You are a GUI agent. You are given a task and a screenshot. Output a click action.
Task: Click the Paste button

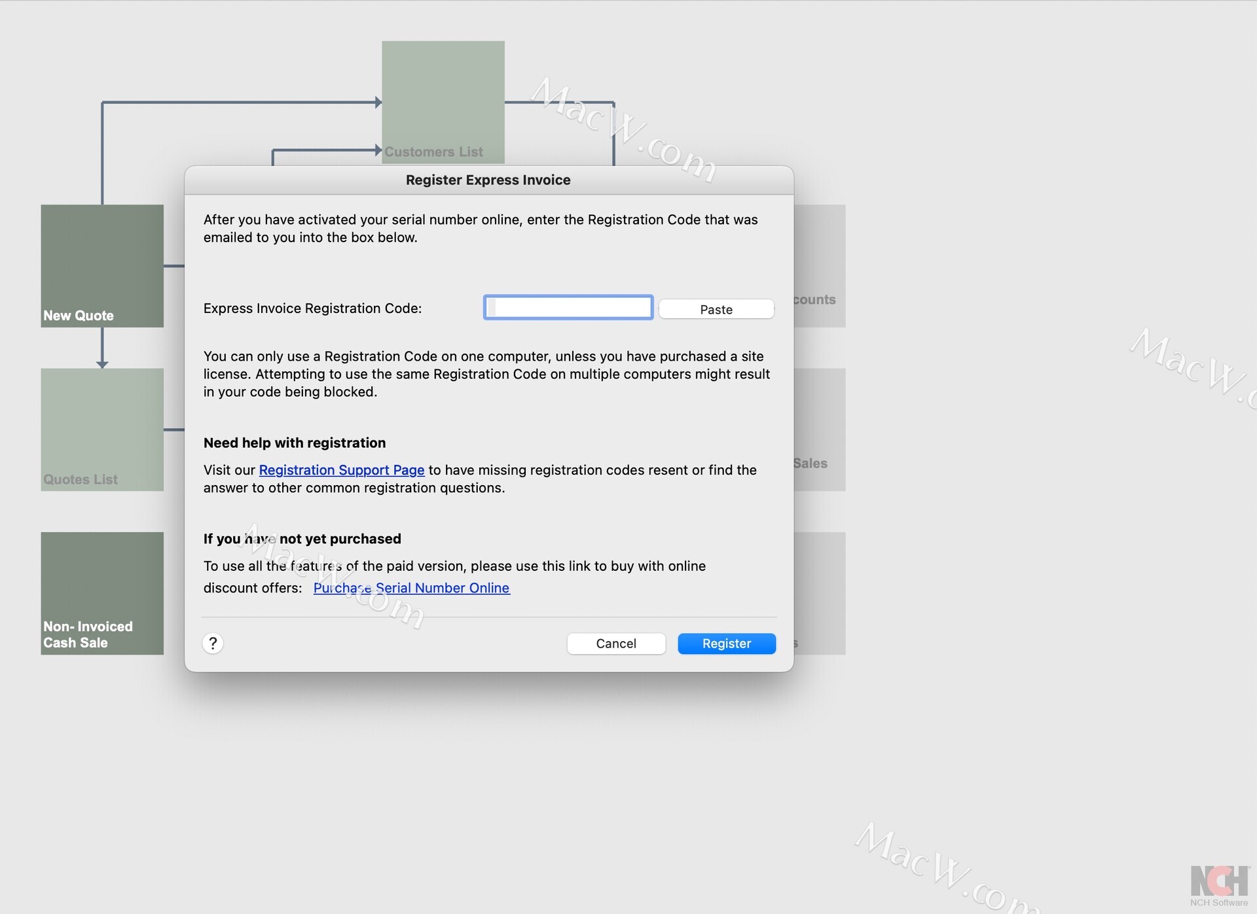716,309
